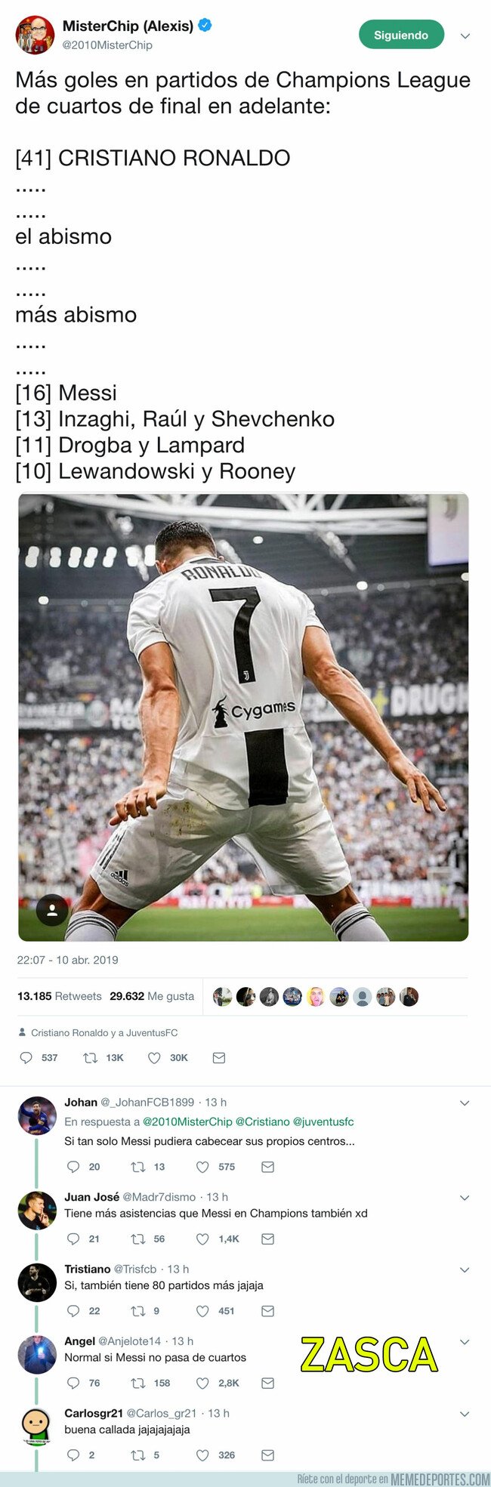
Task: Open tagged people icon on photo
Action: pos(52,911)
